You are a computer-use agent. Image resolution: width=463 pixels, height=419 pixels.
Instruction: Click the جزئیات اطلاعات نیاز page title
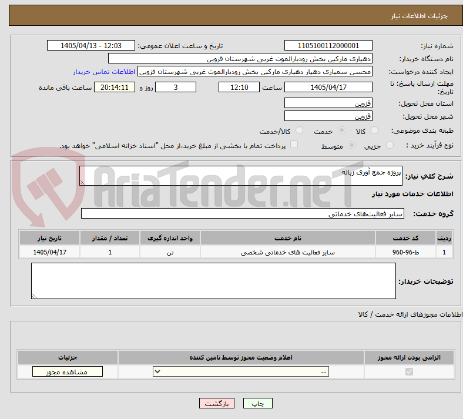[420, 16]
